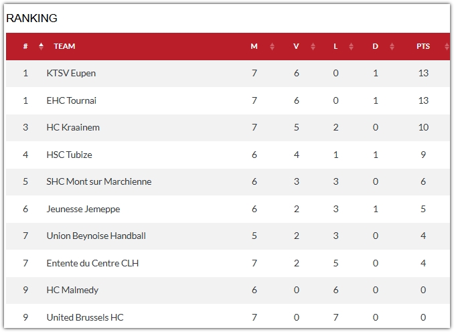Open the KTSV Eupen team entry
The height and width of the screenshot is (332, 454).
pos(71,73)
